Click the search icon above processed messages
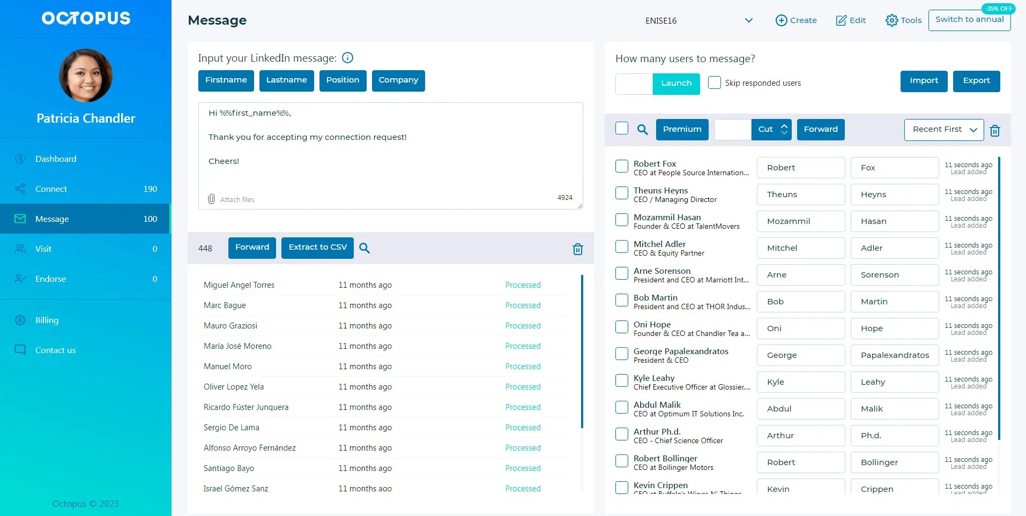Viewport: 1026px width, 516px height. pyautogui.click(x=365, y=248)
